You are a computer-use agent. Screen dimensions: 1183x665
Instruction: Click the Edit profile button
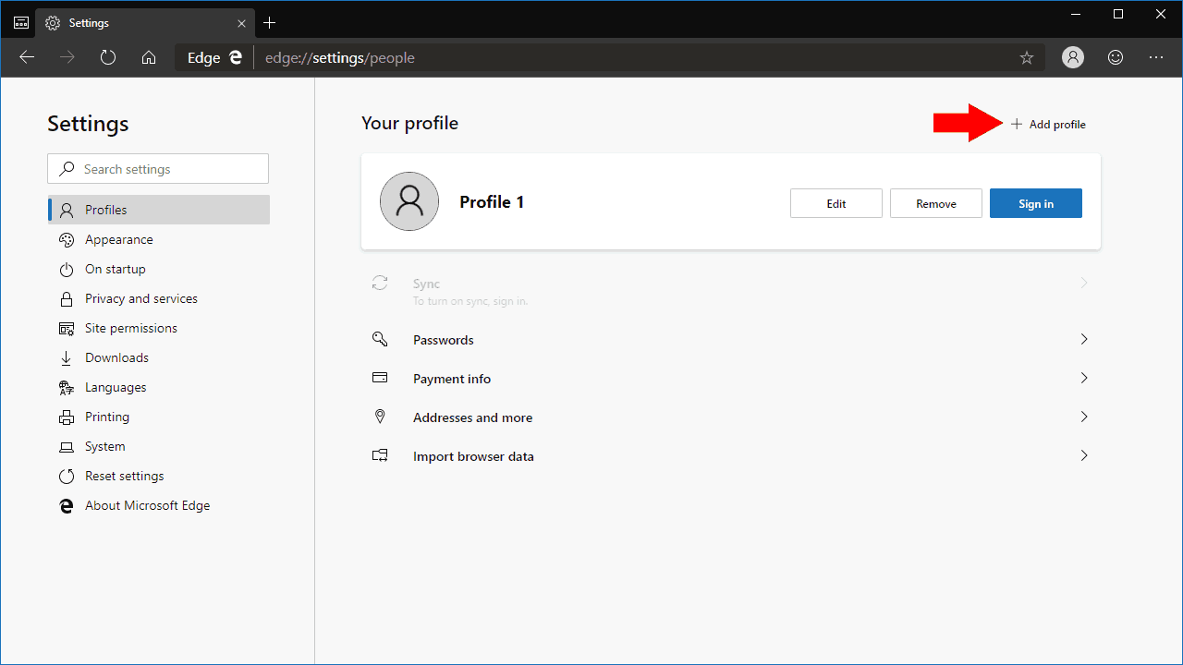click(836, 203)
